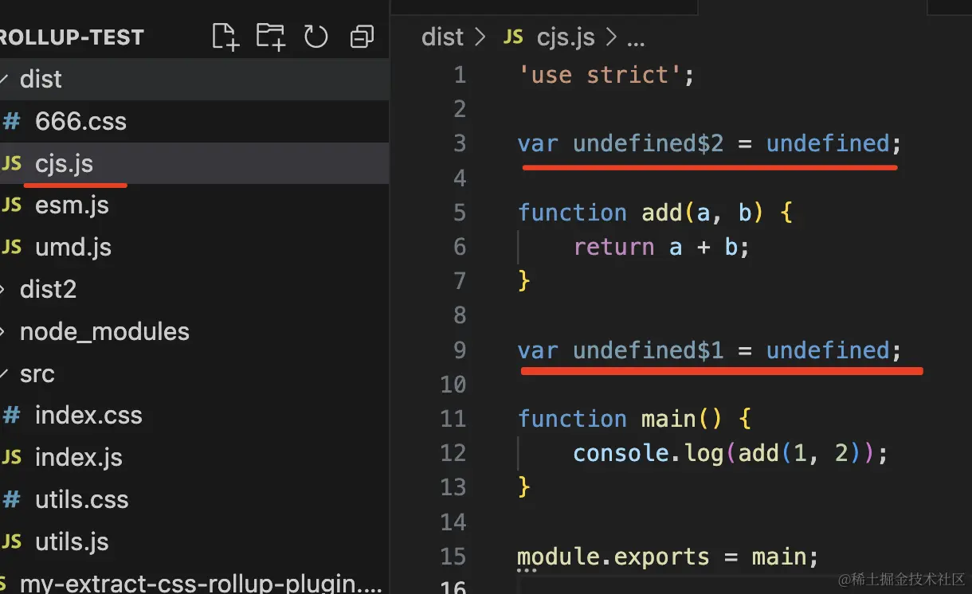972x594 pixels.
Task: Click the 'use strict' string
Action: tap(599, 75)
